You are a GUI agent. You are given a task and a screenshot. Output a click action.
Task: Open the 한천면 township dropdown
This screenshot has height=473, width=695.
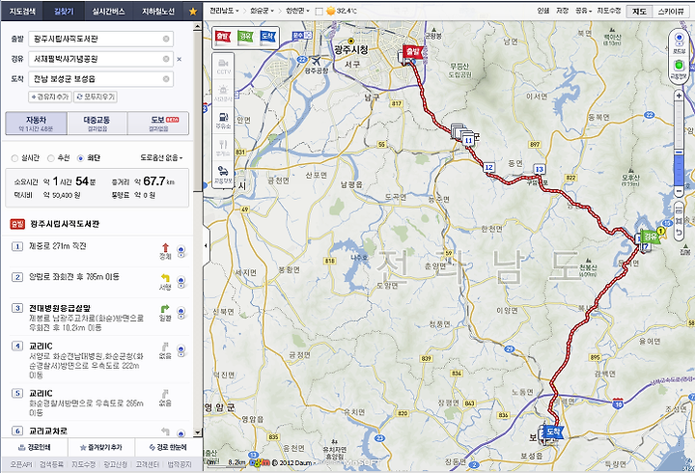298,11
